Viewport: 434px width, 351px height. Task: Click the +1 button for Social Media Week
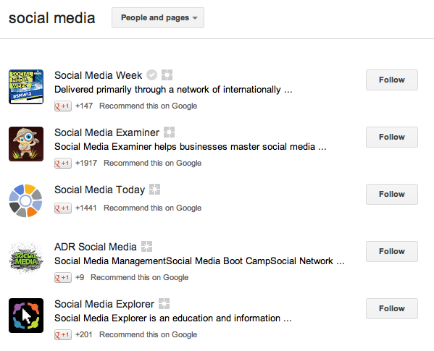point(63,106)
